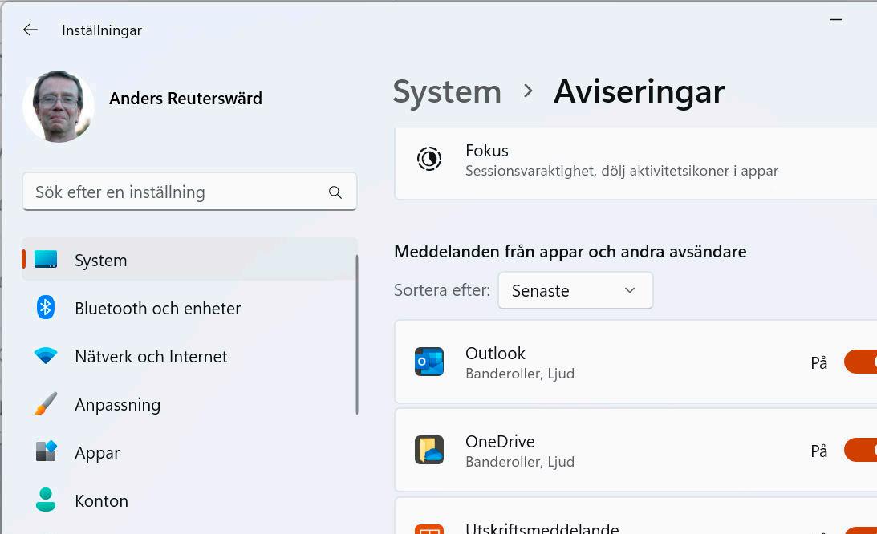The width and height of the screenshot is (877, 534).
Task: Click the back arrow icon
Action: (30, 30)
